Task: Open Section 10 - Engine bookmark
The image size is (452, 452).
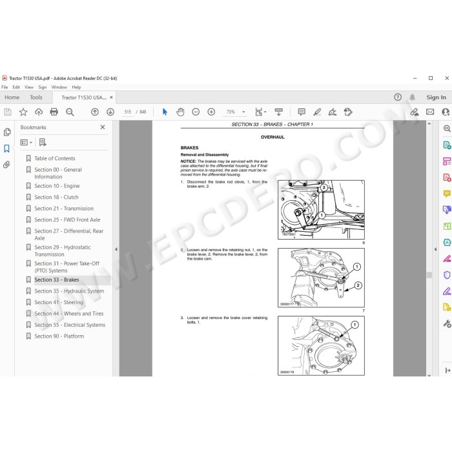Action: tap(57, 186)
